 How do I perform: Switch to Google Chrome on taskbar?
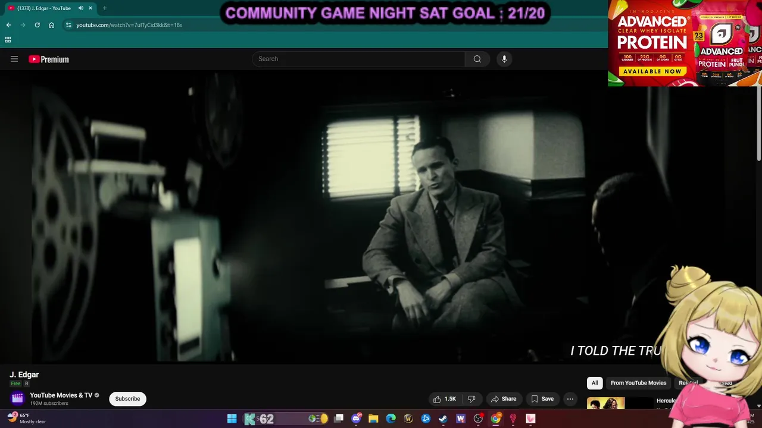495,419
